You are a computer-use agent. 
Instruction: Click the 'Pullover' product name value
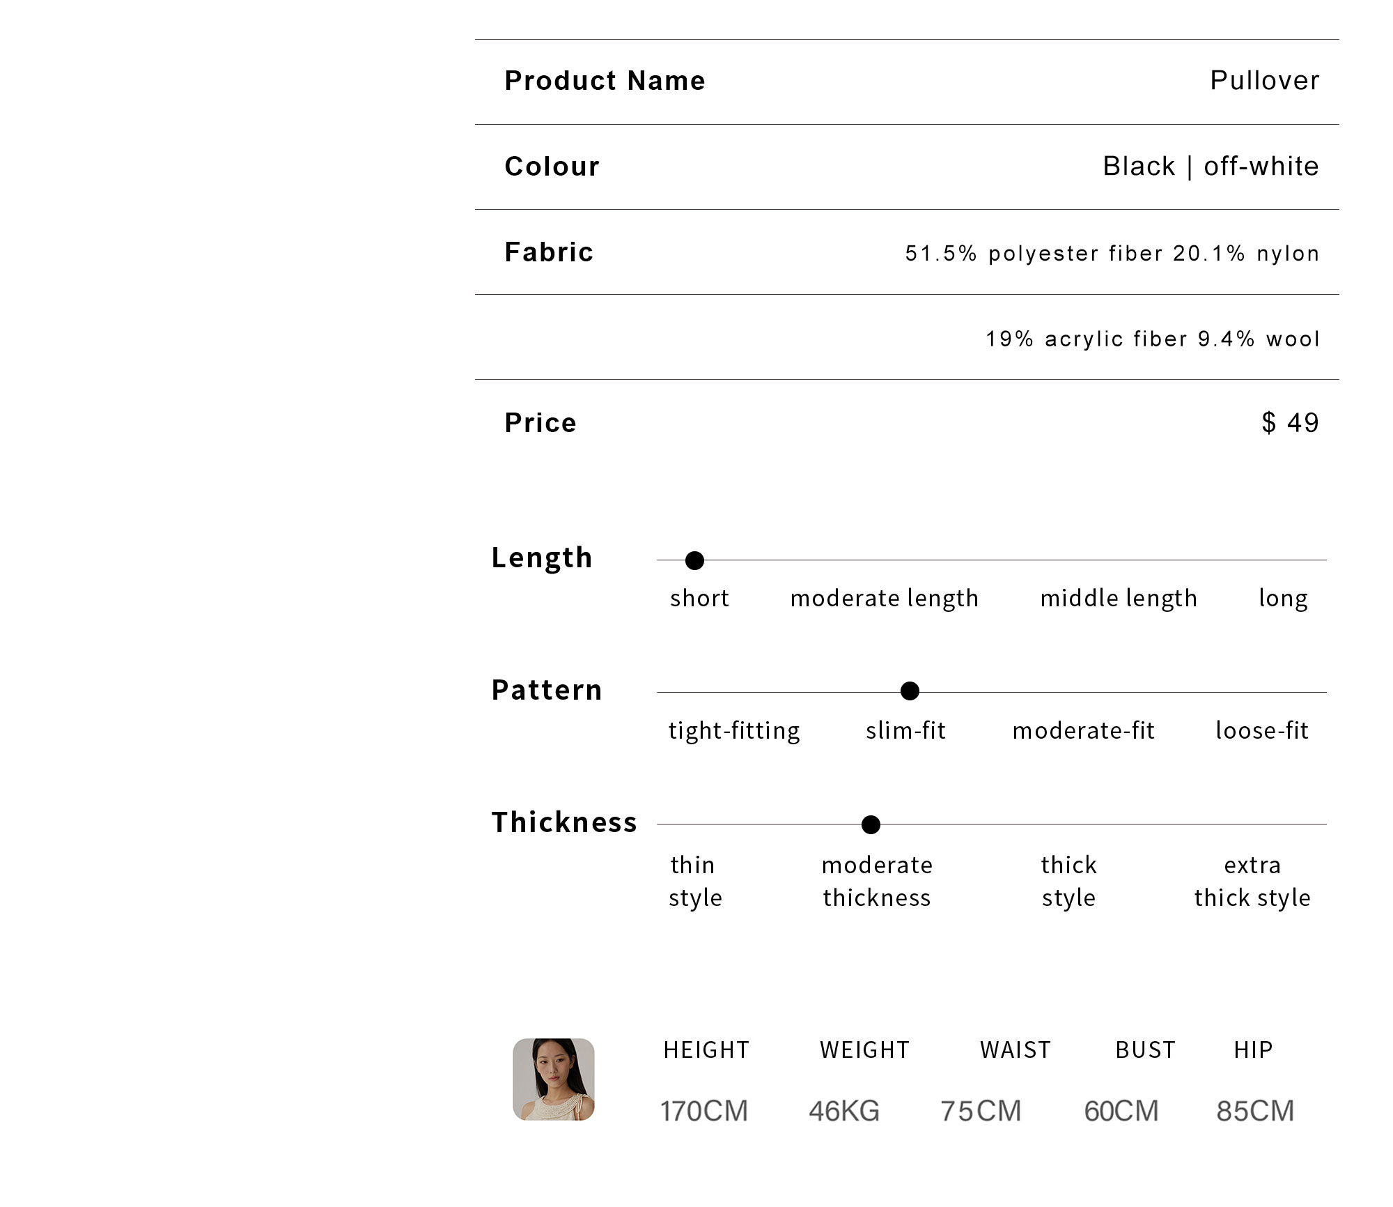click(1265, 81)
